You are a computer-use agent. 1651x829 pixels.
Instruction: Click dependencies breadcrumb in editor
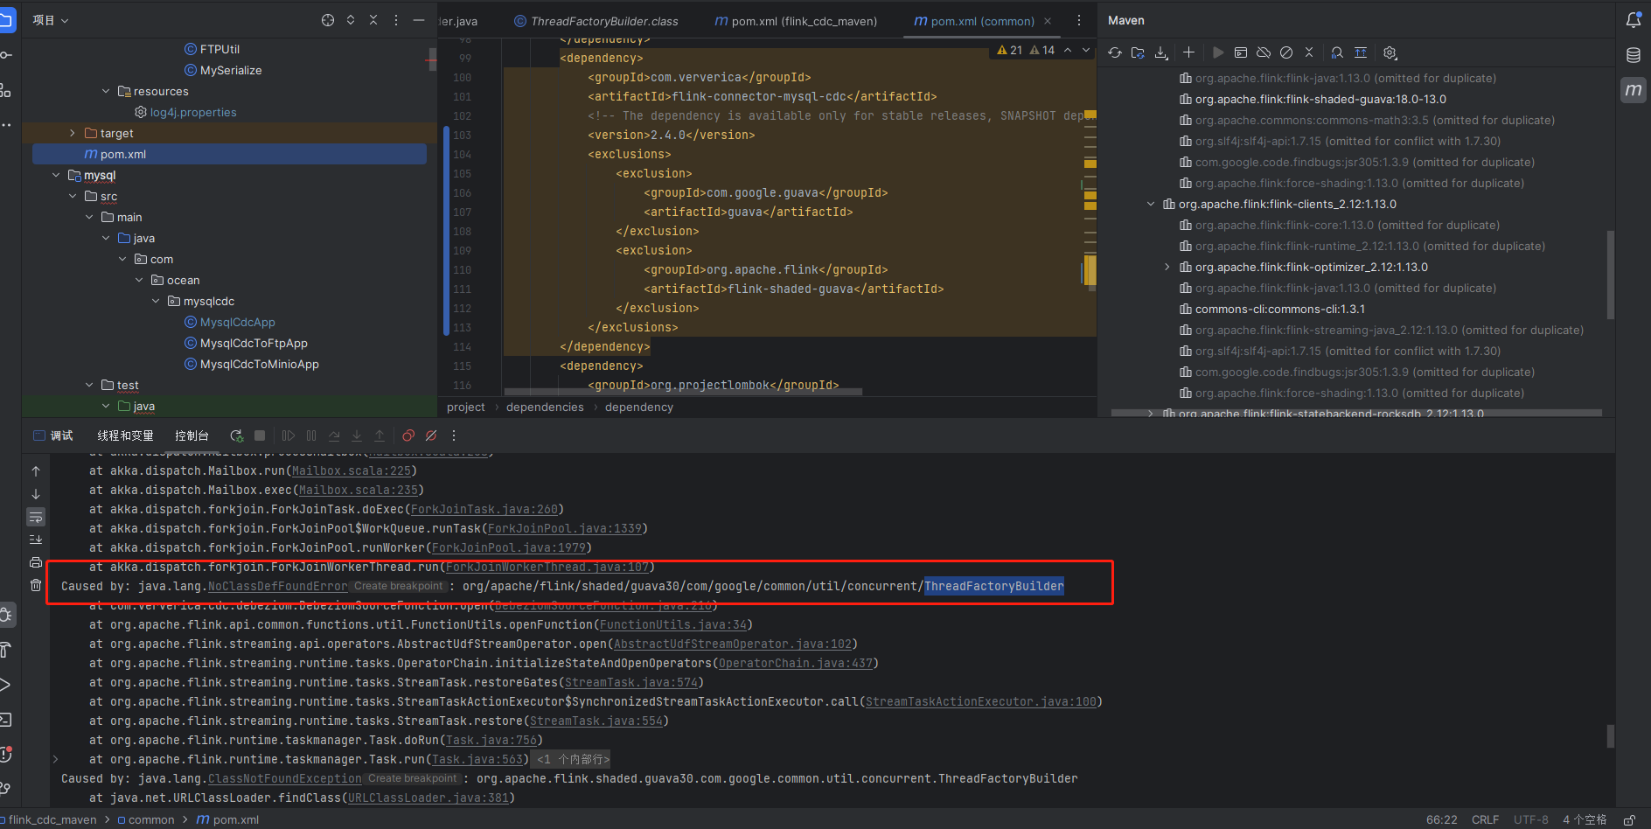(x=545, y=407)
